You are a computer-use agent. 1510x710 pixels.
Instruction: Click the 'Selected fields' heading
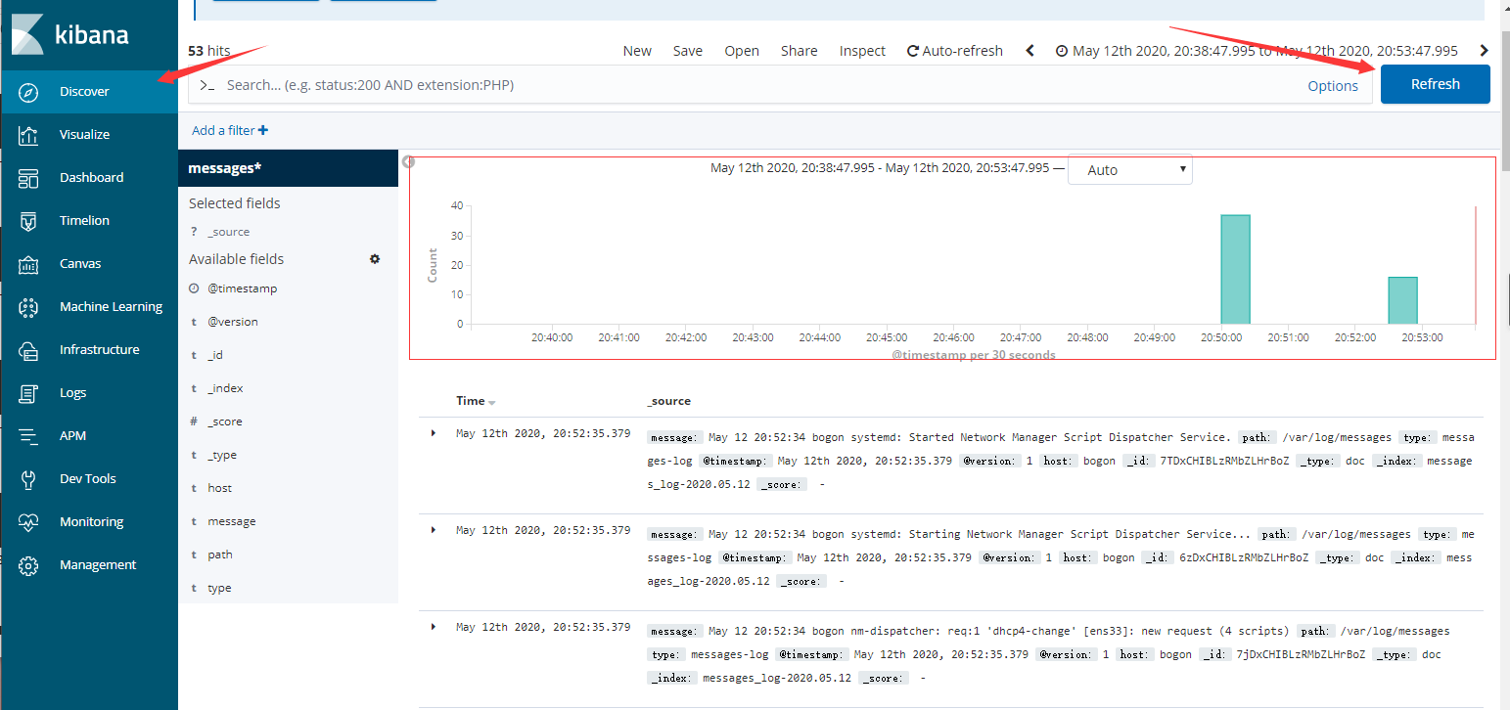coord(235,203)
